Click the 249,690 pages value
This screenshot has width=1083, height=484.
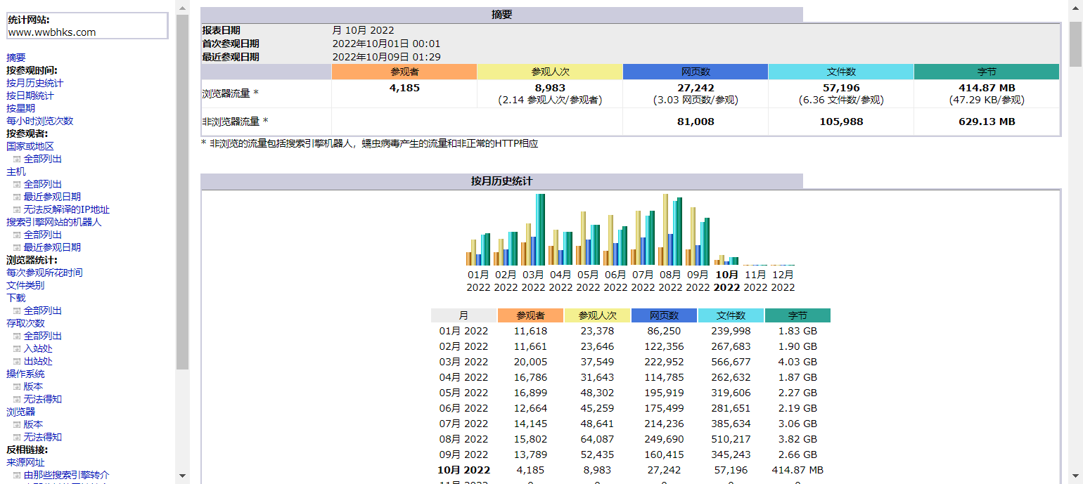tap(664, 439)
